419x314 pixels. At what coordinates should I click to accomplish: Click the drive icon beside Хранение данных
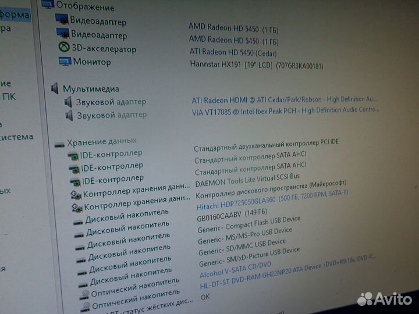coord(59,145)
